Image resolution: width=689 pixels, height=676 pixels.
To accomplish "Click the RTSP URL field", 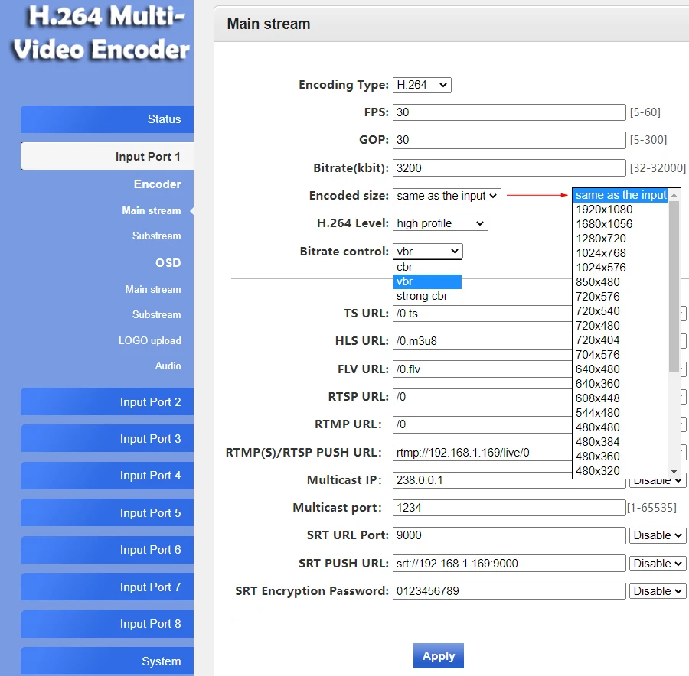I will point(482,397).
